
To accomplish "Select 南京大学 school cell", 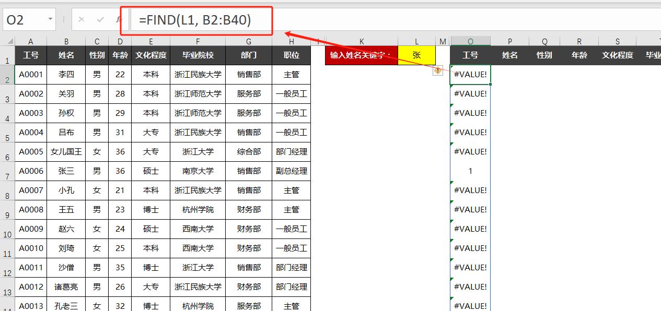I will coord(198,171).
